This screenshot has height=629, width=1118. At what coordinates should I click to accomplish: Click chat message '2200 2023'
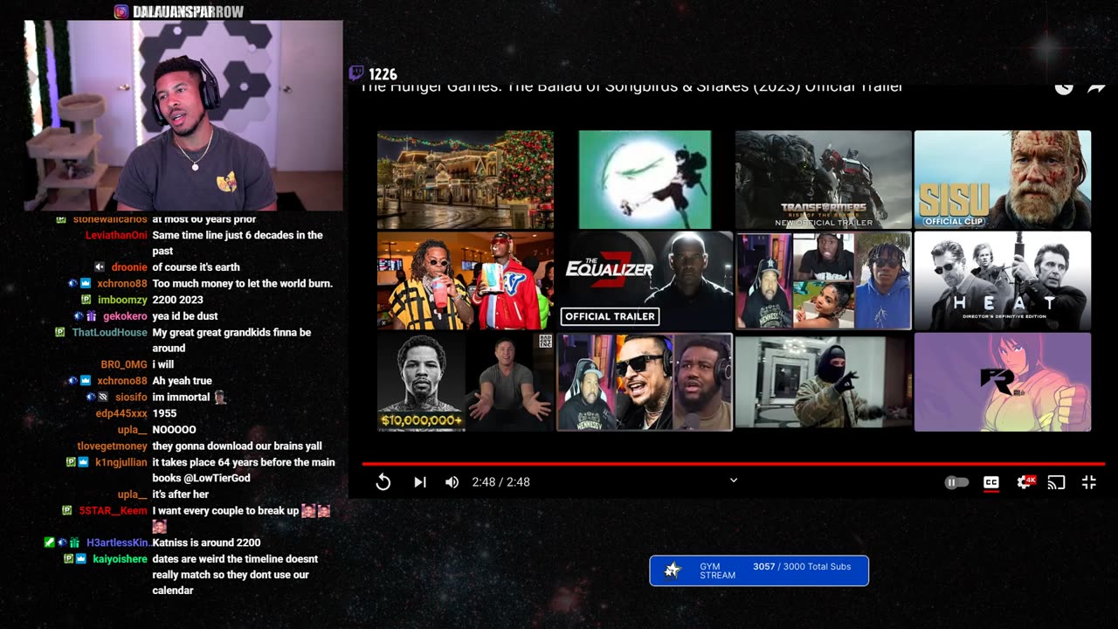pos(177,300)
